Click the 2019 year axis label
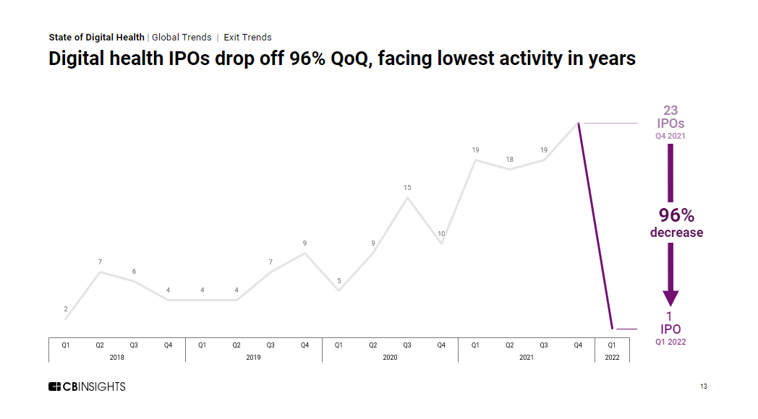 253,357
